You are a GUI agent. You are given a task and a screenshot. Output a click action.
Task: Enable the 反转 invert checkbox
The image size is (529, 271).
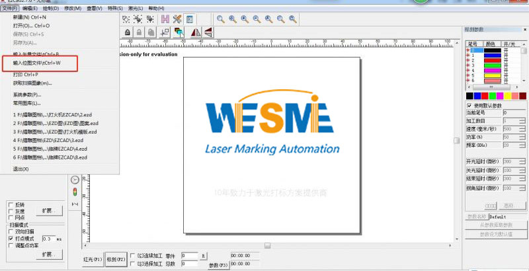click(10, 205)
